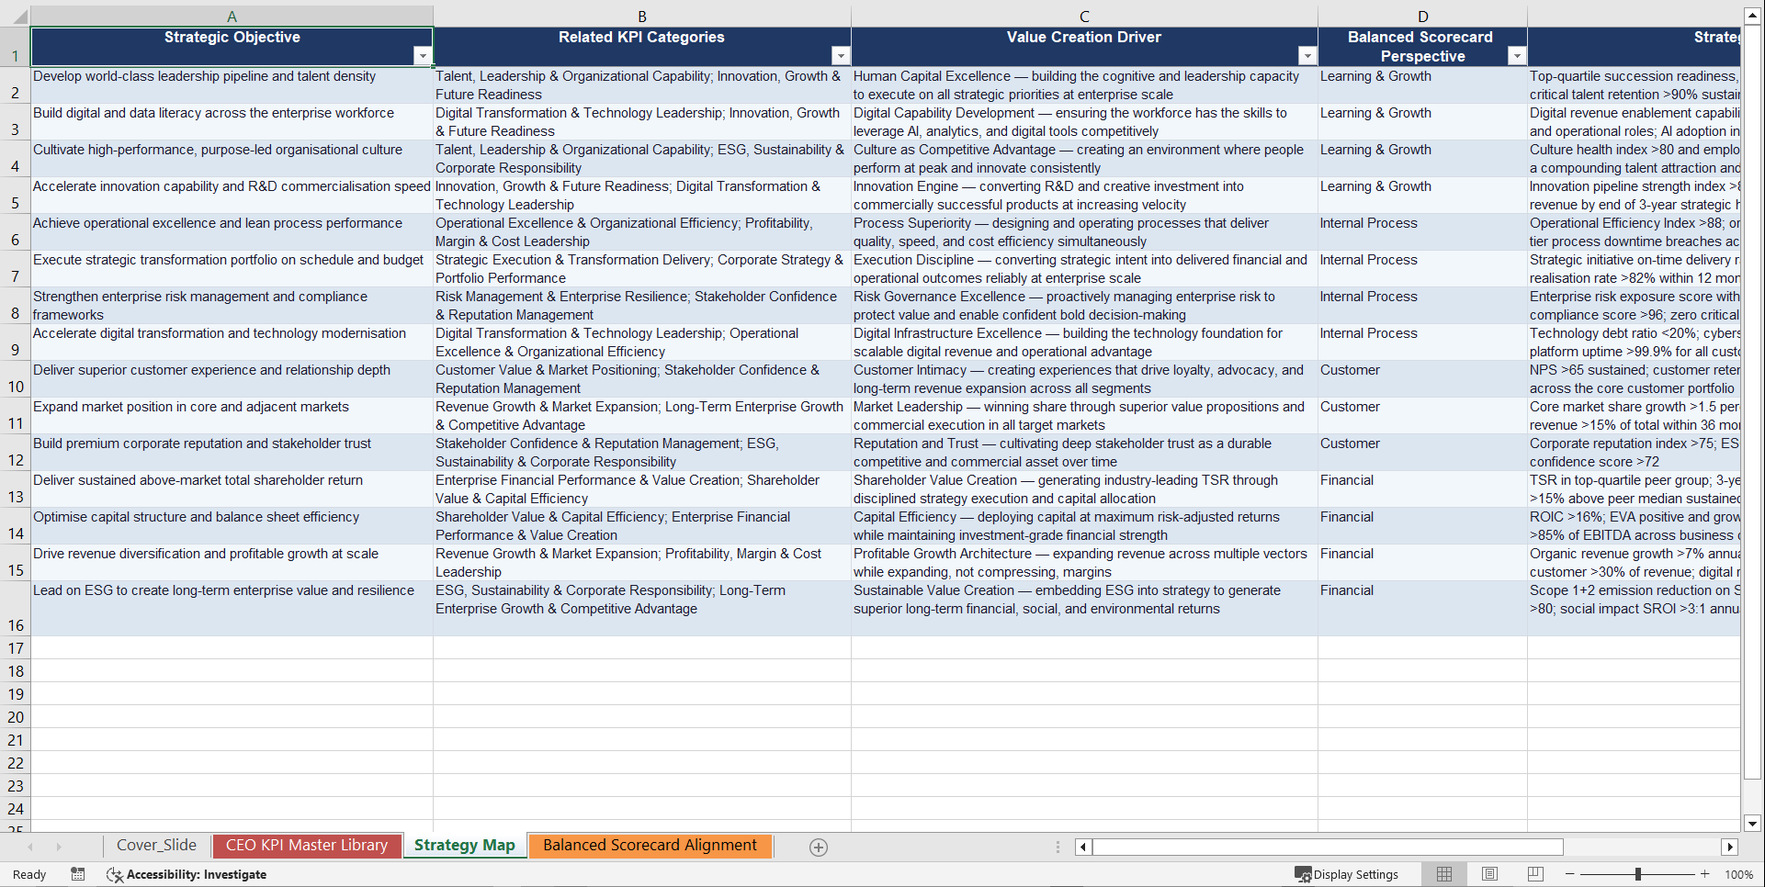The height and width of the screenshot is (887, 1765).
Task: Click the zoom in plus button
Action: pos(1705,874)
